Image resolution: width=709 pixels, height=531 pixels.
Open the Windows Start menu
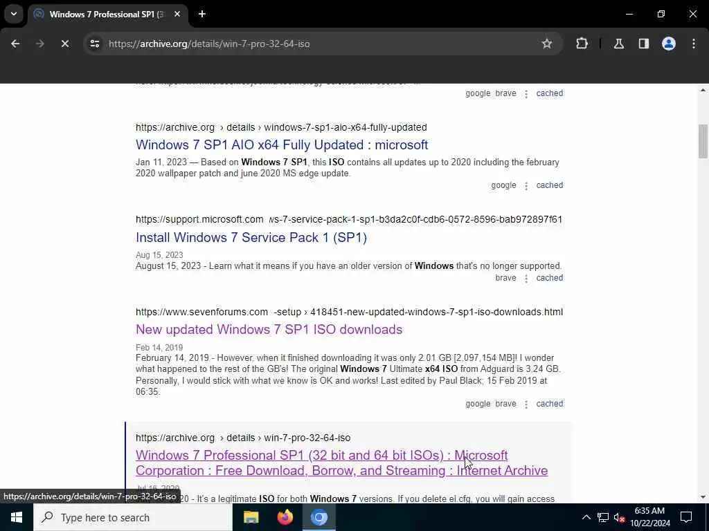[17, 517]
